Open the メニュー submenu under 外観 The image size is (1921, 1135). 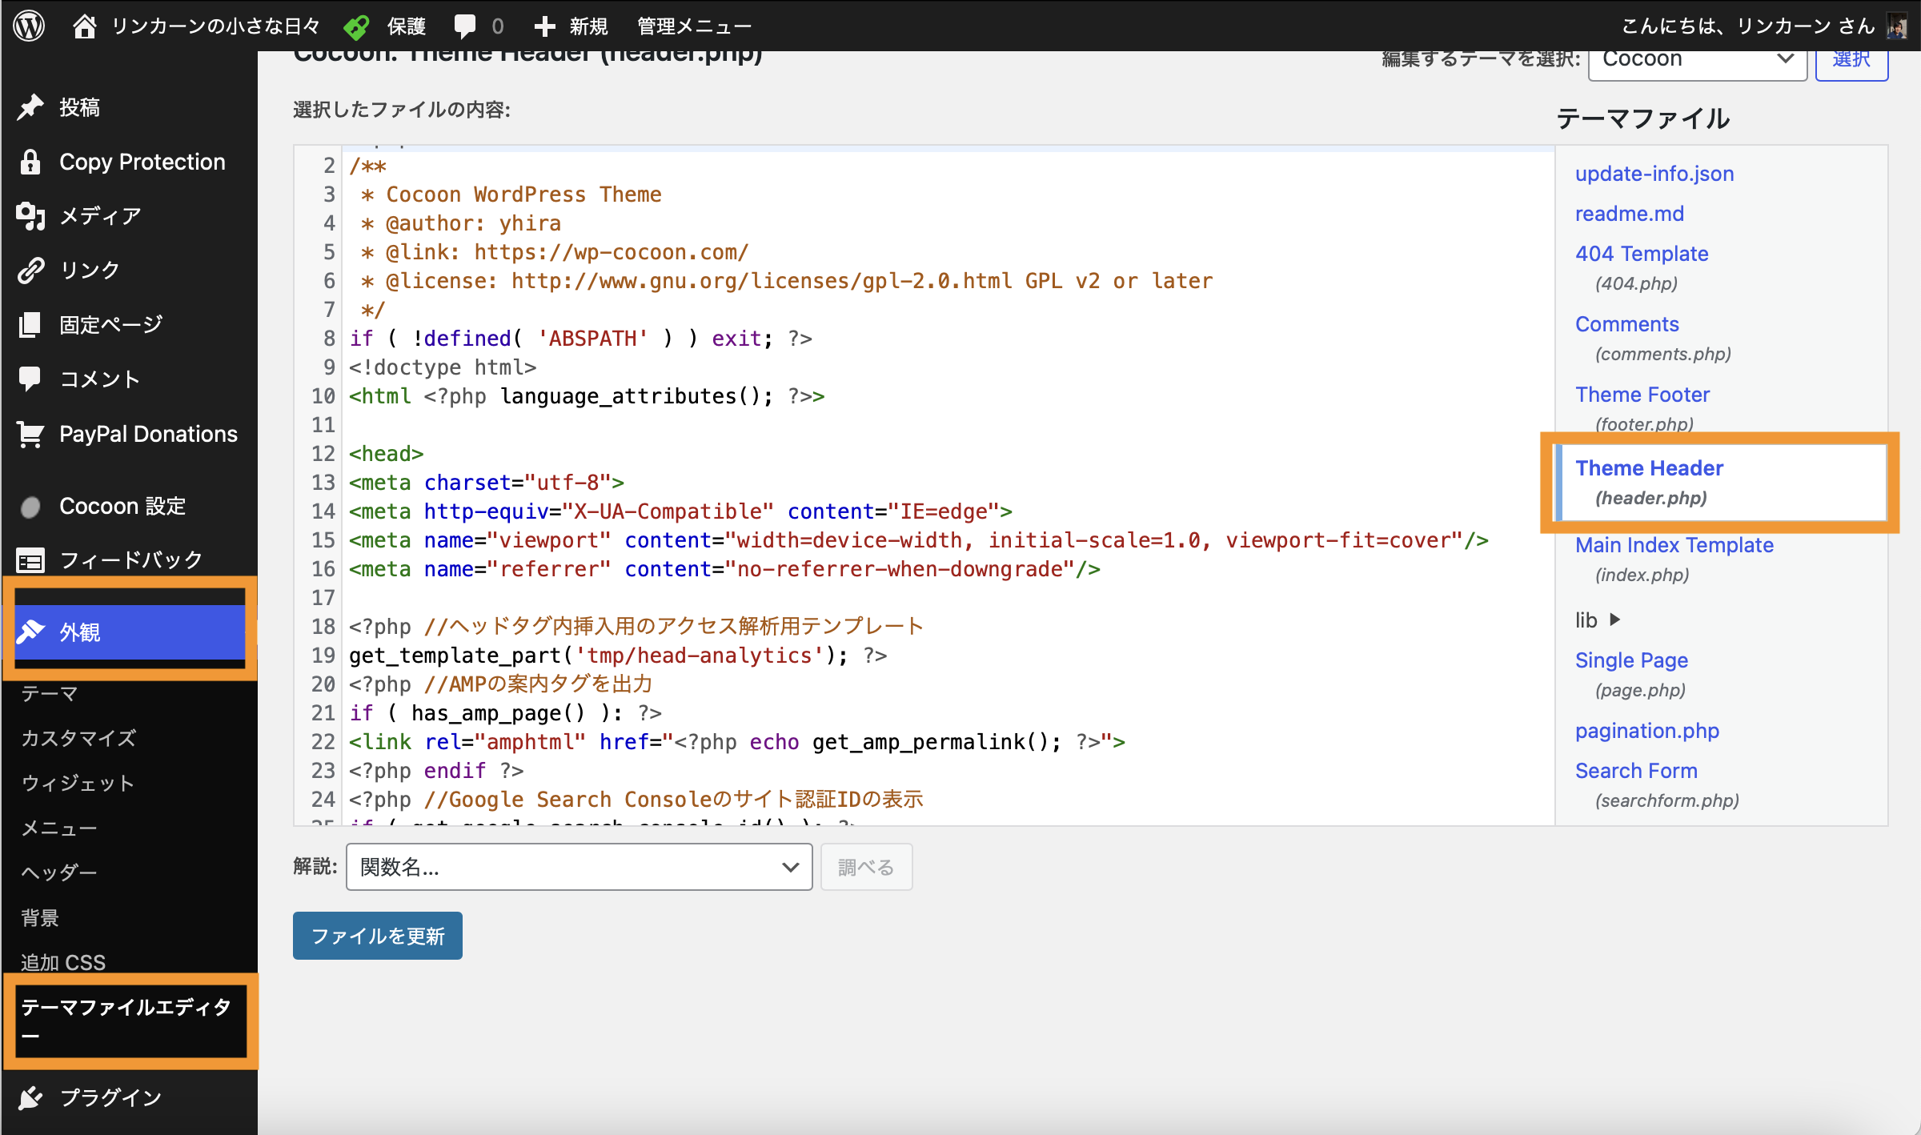point(58,828)
